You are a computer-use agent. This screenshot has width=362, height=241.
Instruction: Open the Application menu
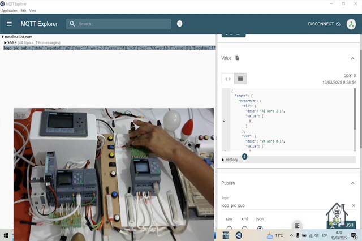[x=9, y=11]
